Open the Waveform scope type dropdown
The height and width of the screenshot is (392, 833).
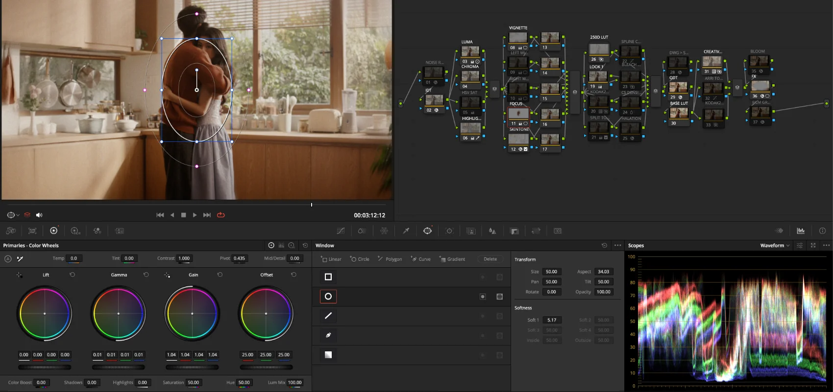775,246
